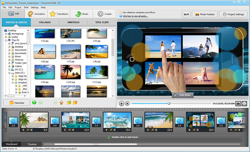Open the Transitions tab
The height and width of the screenshot is (152, 250).
click(x=59, y=14)
